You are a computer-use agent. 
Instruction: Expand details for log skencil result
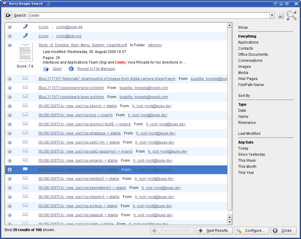click(x=10, y=106)
